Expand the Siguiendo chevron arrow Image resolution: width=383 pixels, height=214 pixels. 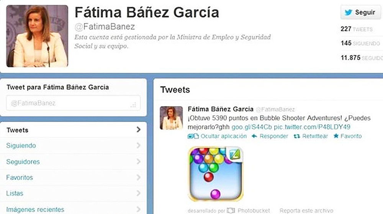(x=139, y=145)
